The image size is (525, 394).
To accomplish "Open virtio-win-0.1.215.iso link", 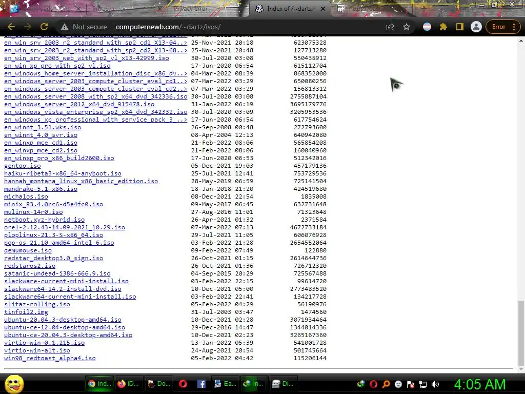I will coord(44,343).
